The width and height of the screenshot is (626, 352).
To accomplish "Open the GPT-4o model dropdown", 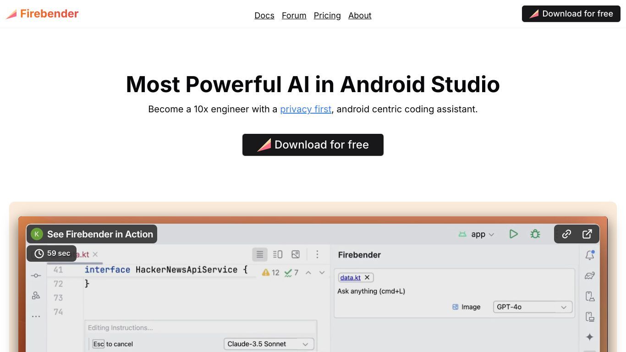I will coord(533,307).
